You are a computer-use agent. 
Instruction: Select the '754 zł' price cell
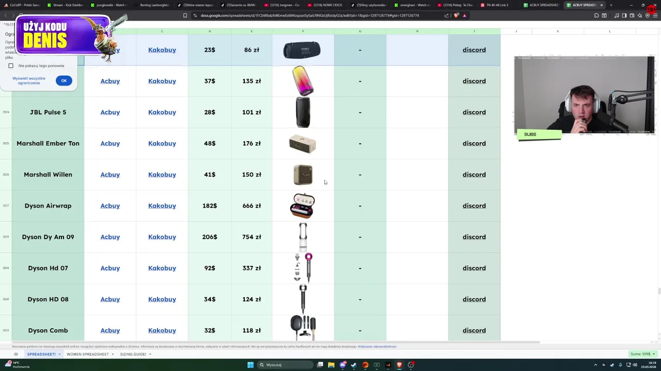point(251,237)
